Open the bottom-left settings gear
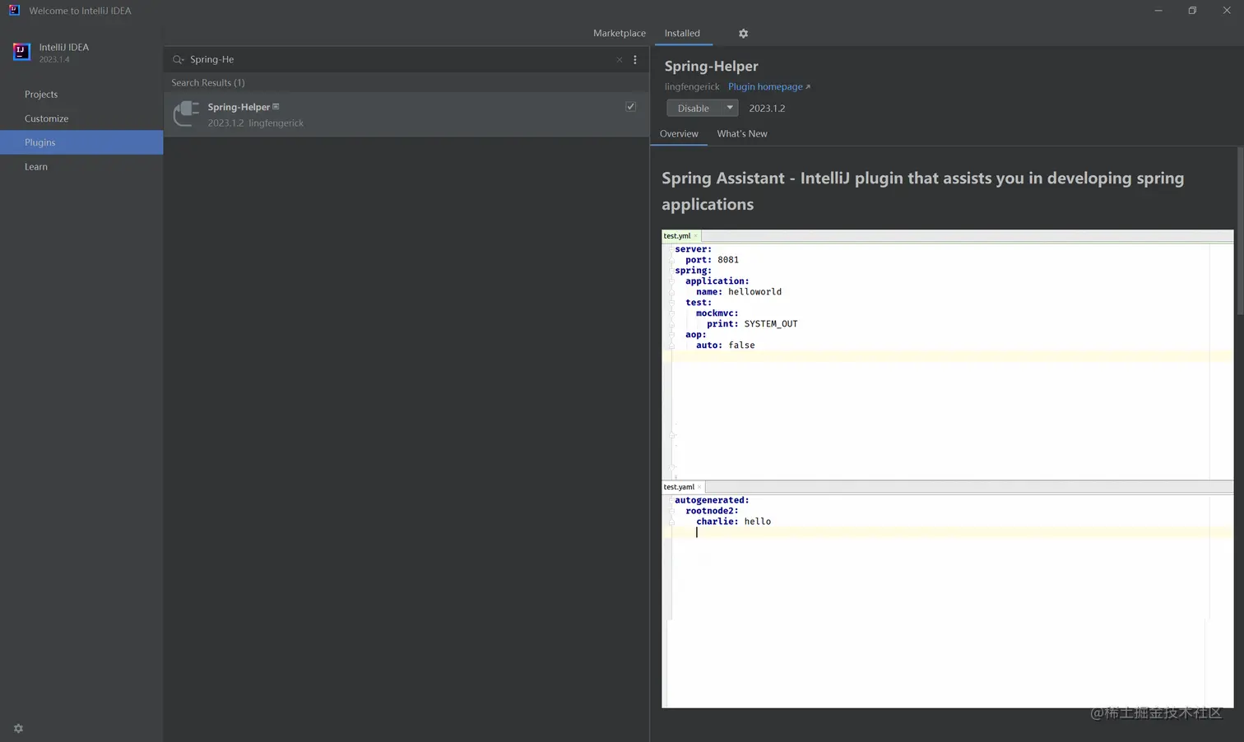The width and height of the screenshot is (1244, 742). 18,729
